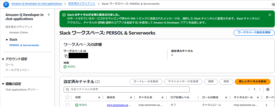Viewport: 275px width, 107px height.
Task: Click the 有効化 status in channel row
Action: 81,105
